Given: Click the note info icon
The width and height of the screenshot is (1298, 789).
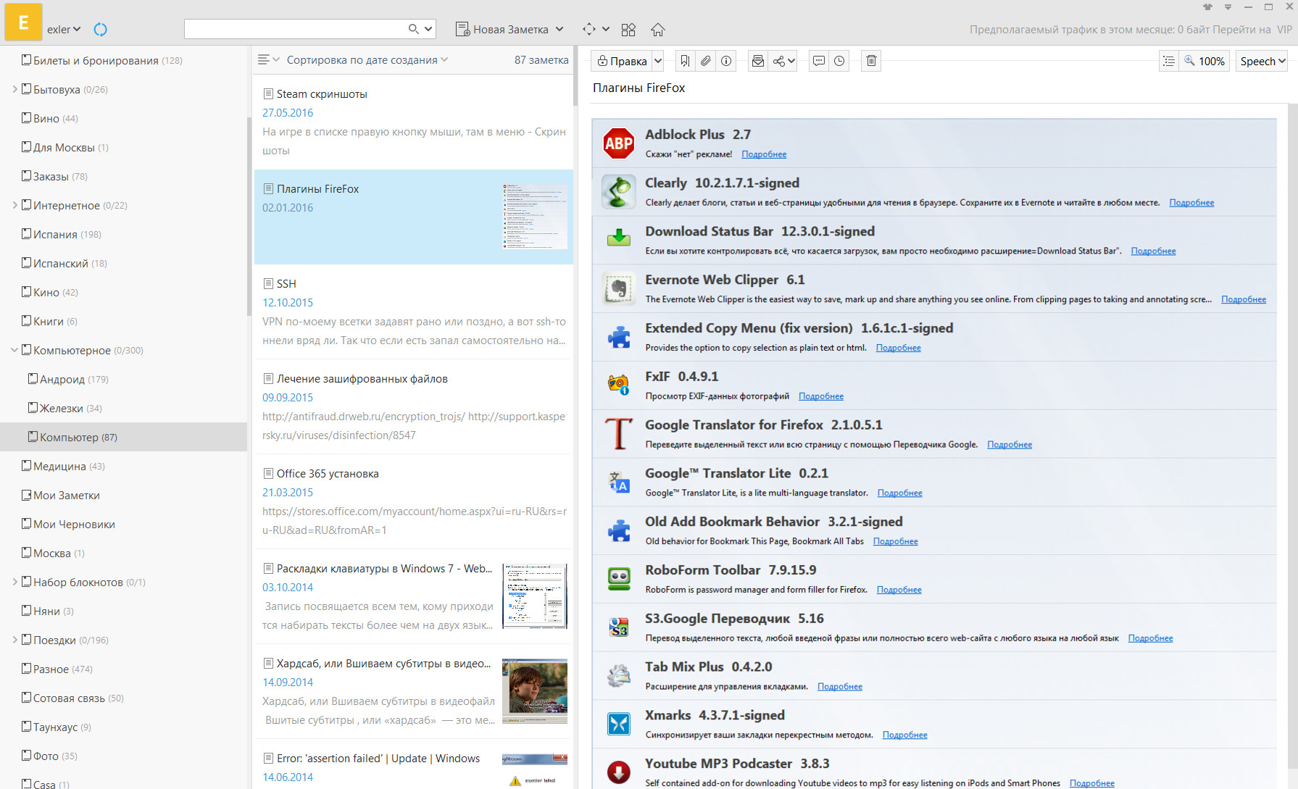Looking at the screenshot, I should click(x=726, y=62).
